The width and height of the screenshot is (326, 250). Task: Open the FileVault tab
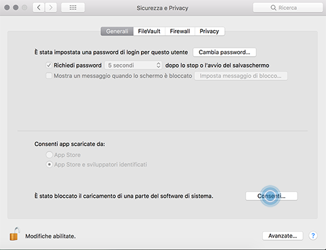[149, 31]
